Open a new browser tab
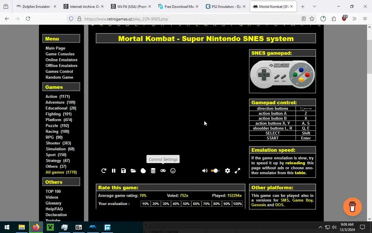 tap(303, 6)
